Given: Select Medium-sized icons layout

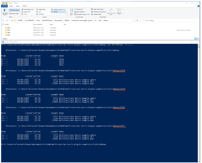Looking at the screenshot, I should 58,9.
